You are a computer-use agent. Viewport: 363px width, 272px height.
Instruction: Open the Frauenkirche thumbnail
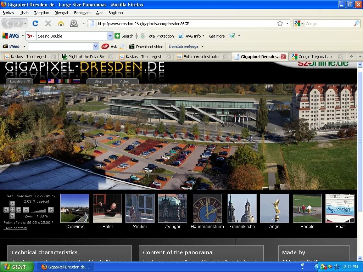242,208
